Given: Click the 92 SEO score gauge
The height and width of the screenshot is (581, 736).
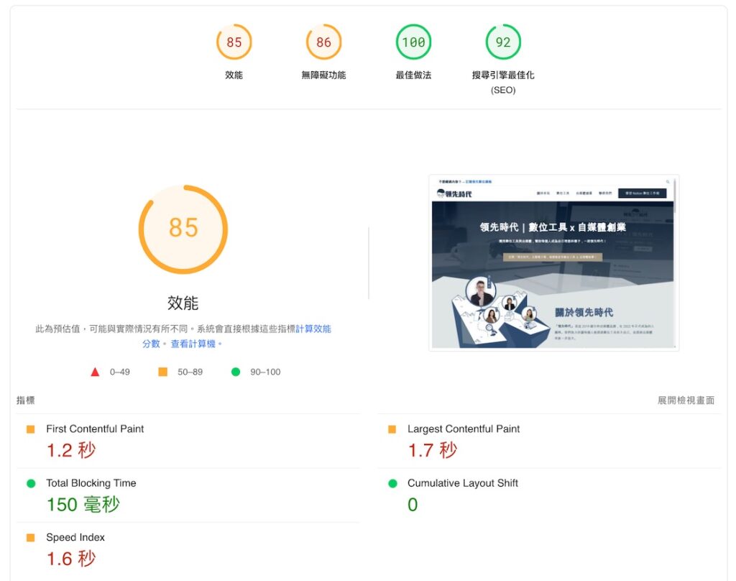Looking at the screenshot, I should pos(502,42).
